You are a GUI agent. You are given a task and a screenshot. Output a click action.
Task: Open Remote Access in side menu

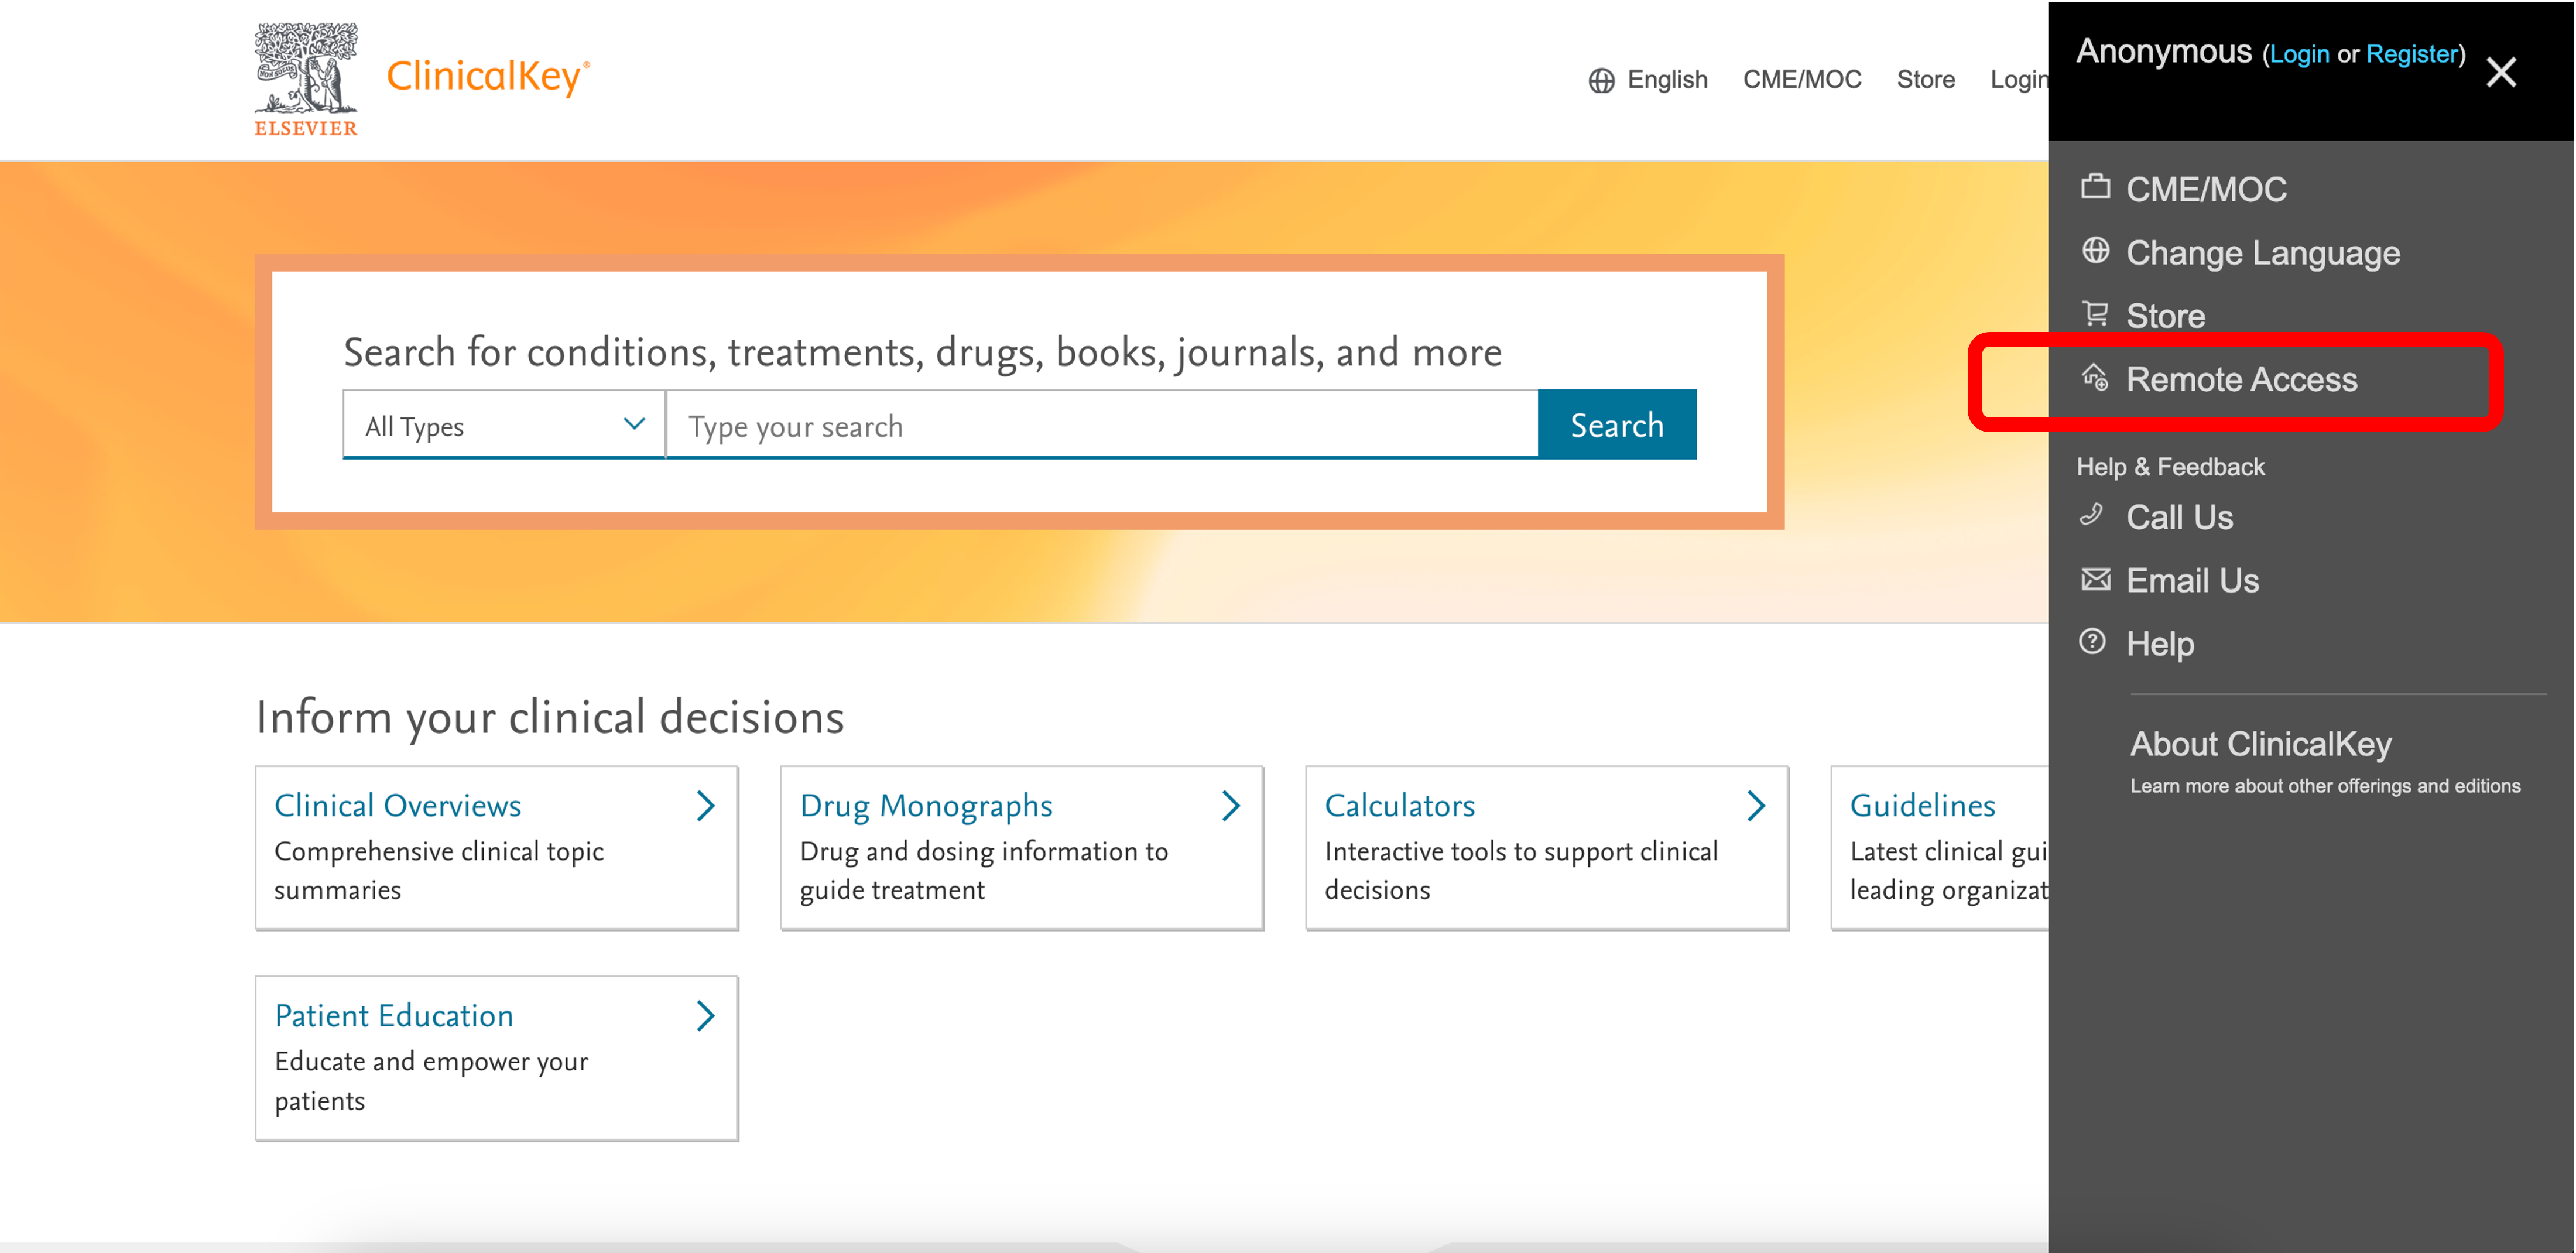2241,379
